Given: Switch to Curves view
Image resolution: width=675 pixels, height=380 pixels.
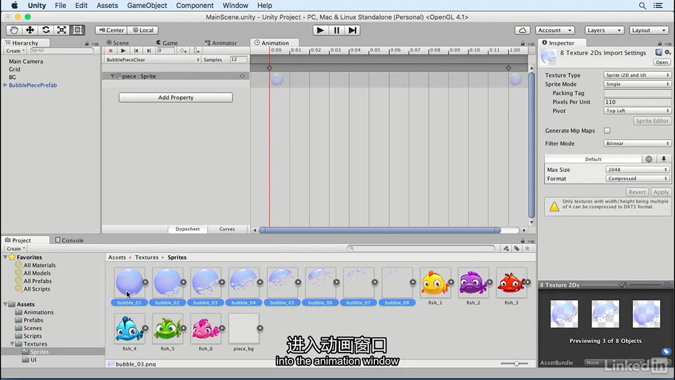Looking at the screenshot, I should point(227,229).
